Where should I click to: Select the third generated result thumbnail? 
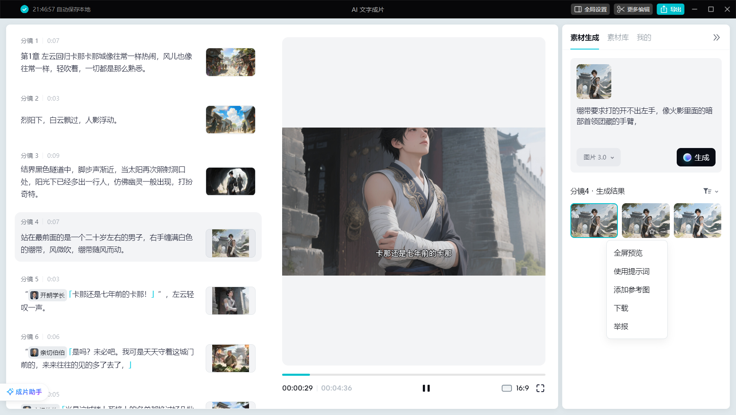click(x=698, y=220)
